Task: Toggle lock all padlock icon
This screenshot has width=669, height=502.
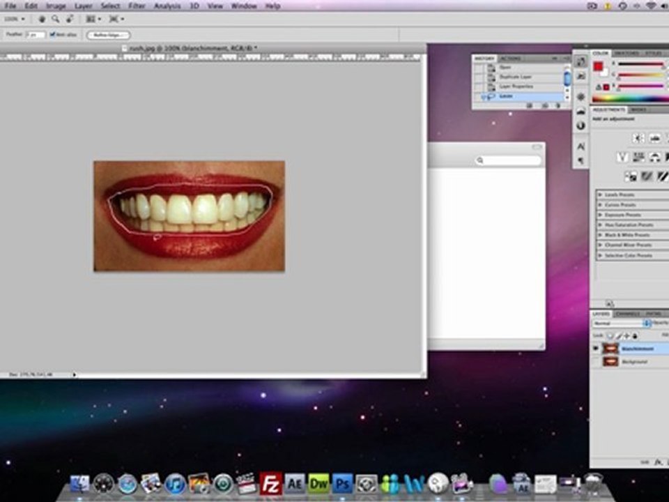Action: (x=635, y=336)
